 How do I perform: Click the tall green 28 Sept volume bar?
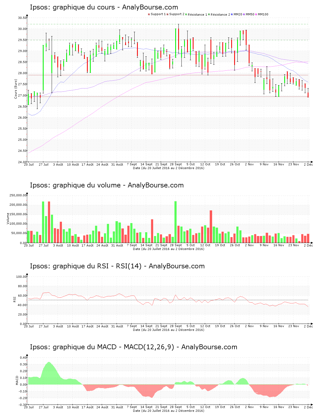(175, 222)
